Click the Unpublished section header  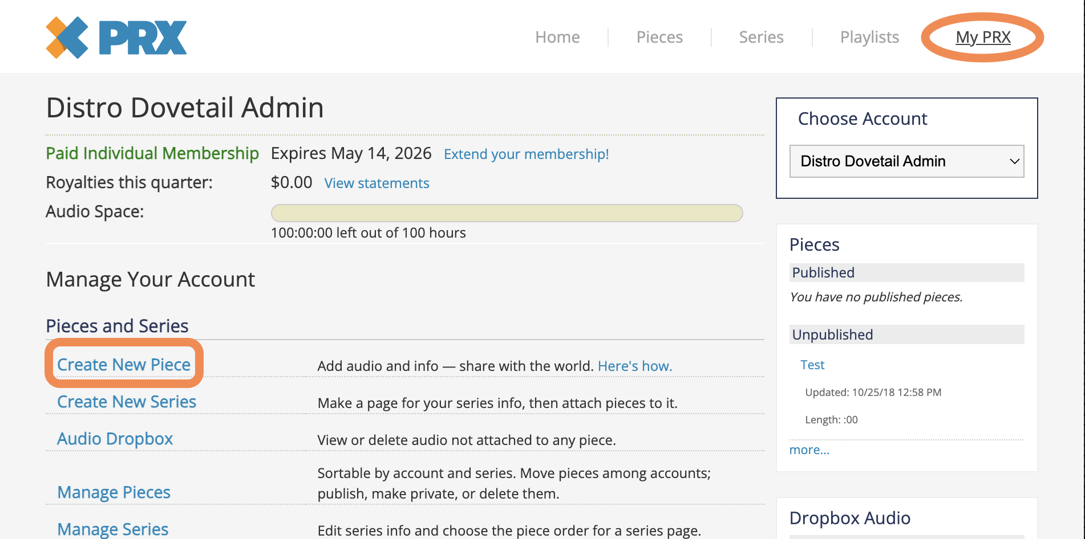(906, 334)
